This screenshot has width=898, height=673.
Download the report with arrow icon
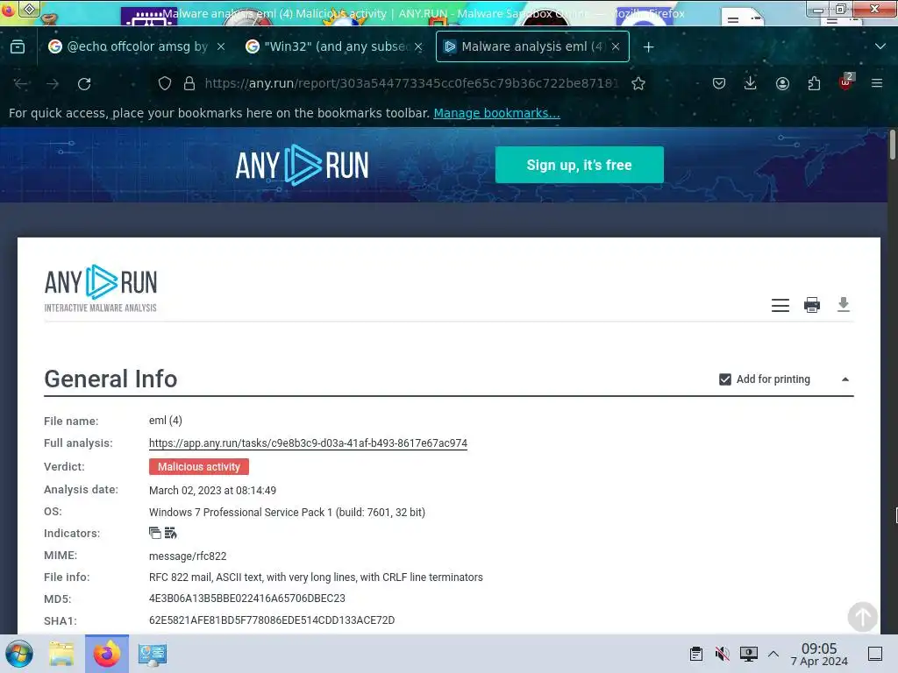click(843, 304)
